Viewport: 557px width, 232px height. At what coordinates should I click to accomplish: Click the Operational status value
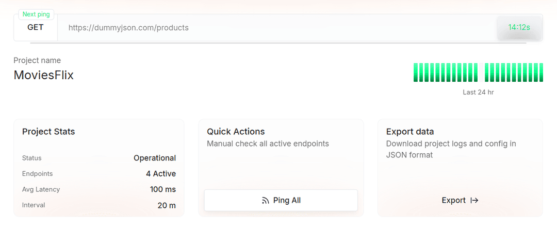[155, 158]
